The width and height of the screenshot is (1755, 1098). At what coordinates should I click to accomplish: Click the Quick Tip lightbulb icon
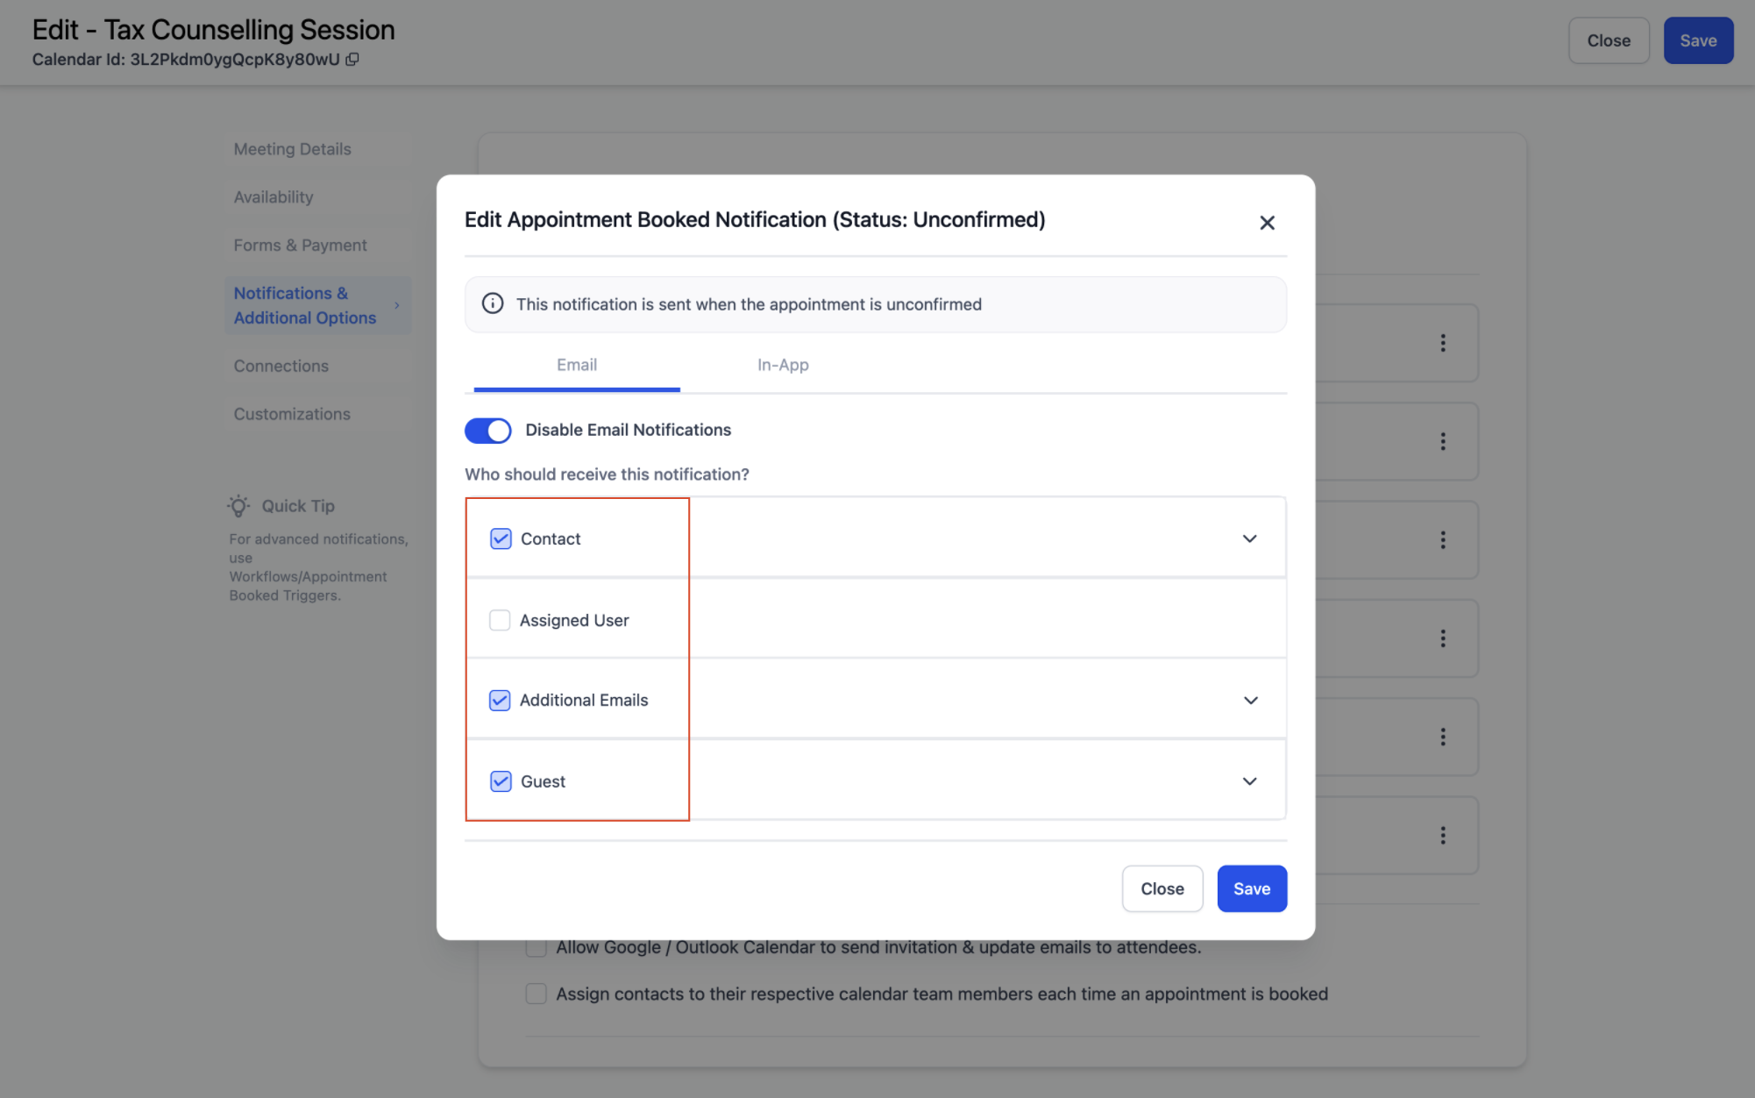(x=238, y=506)
